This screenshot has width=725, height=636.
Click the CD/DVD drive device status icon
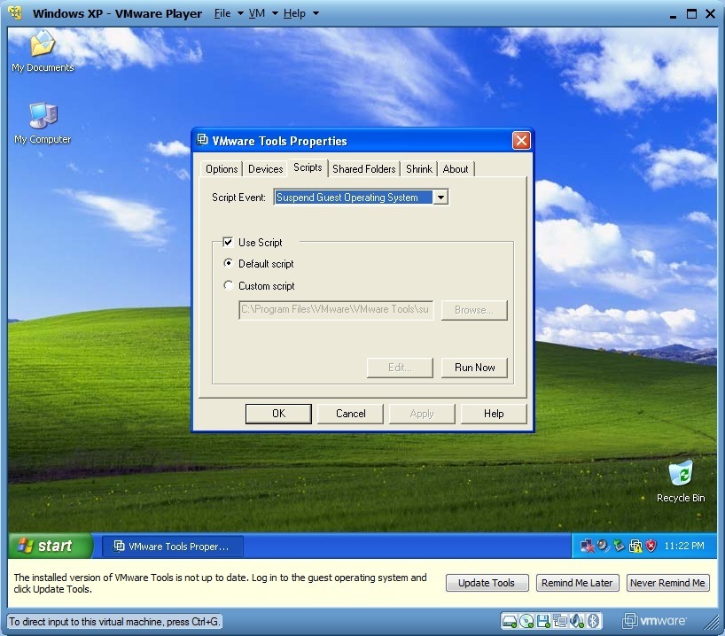coord(526,621)
